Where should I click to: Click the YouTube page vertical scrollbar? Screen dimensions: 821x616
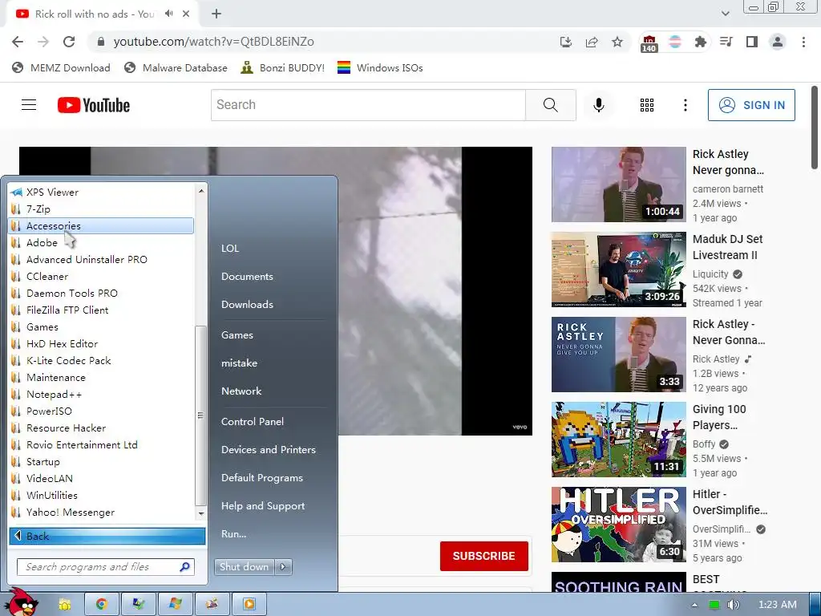tap(815, 128)
